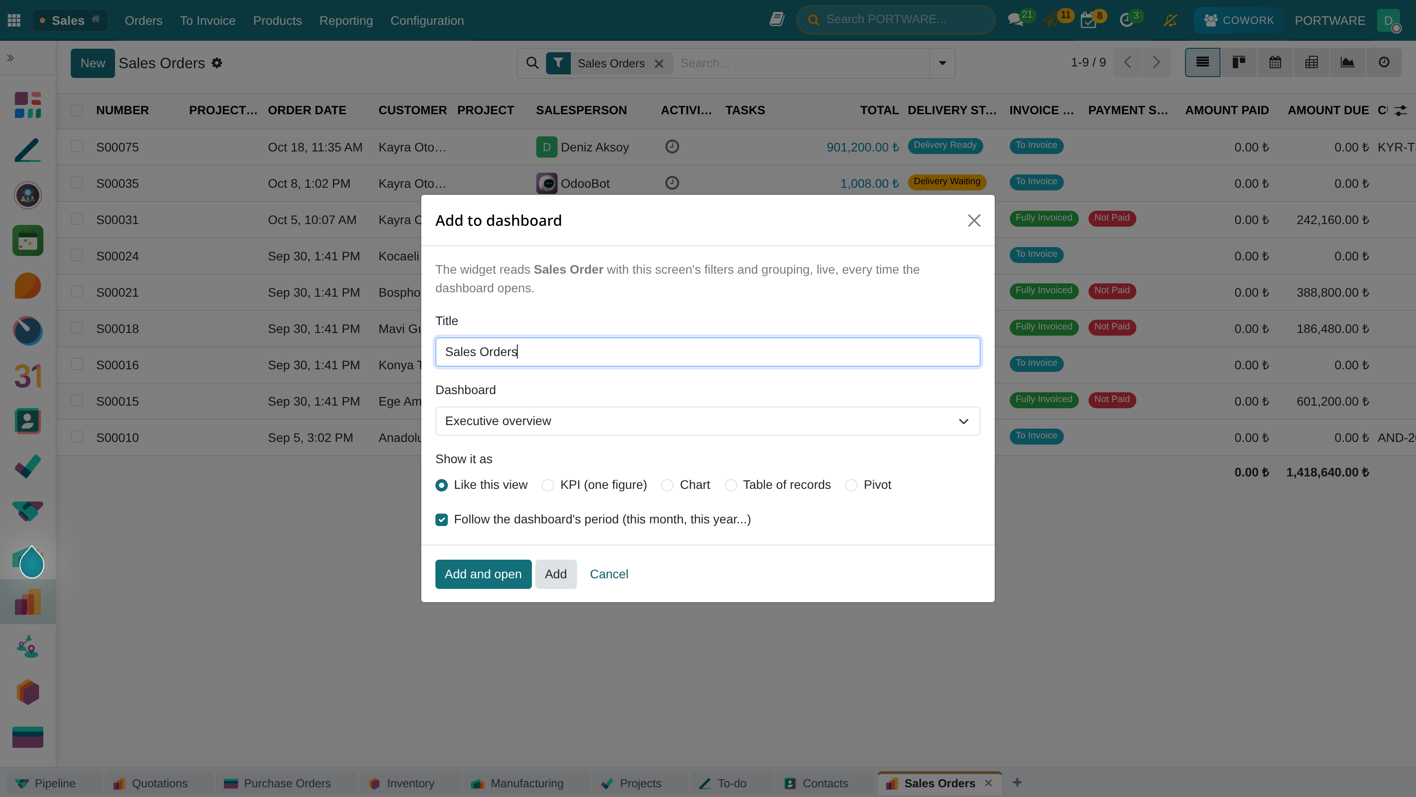Open the To Invoice menu
The height and width of the screenshot is (797, 1416).
pos(207,20)
